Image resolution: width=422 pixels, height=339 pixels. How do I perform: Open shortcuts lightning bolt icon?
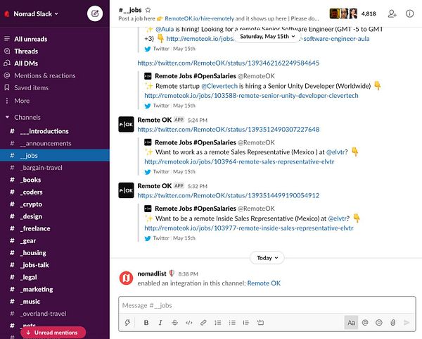tap(127, 322)
